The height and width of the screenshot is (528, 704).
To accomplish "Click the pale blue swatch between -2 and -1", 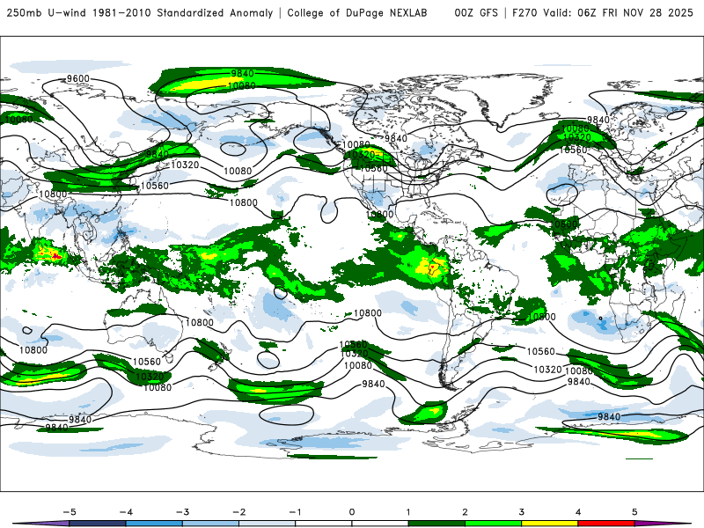I will coord(267,524).
